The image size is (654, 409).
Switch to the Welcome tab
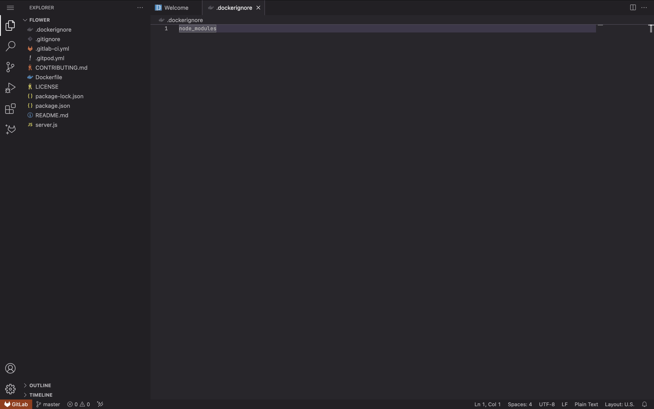(x=176, y=7)
